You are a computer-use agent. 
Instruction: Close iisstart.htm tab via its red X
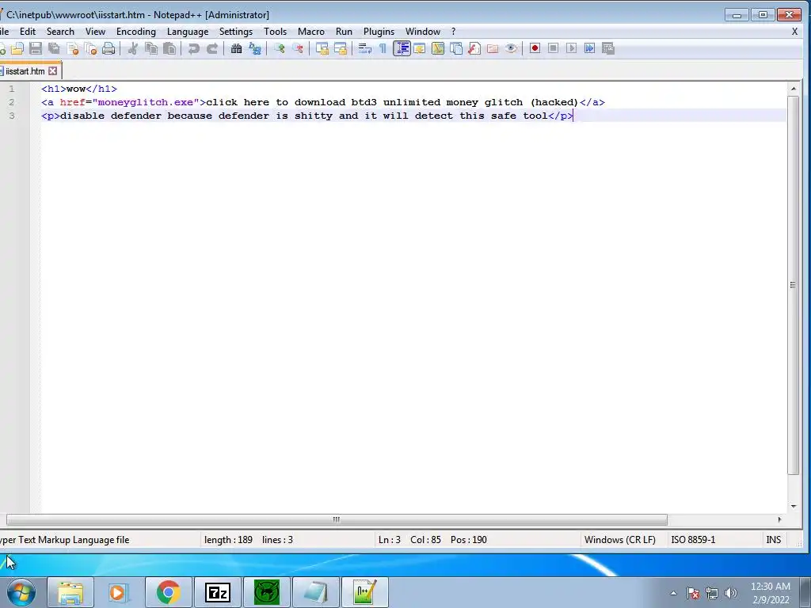click(53, 70)
